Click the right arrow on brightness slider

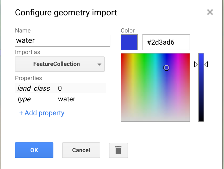pos(206,64)
